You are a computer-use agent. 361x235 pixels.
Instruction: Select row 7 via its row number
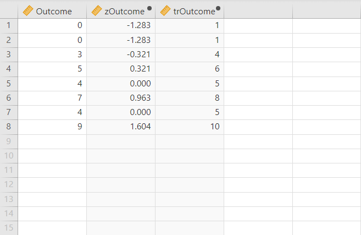pyautogui.click(x=9, y=112)
